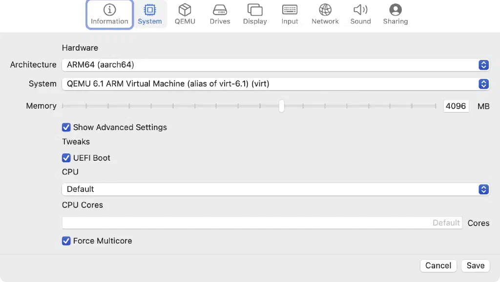Open the Network globe icon
The height and width of the screenshot is (282, 500).
point(325,10)
